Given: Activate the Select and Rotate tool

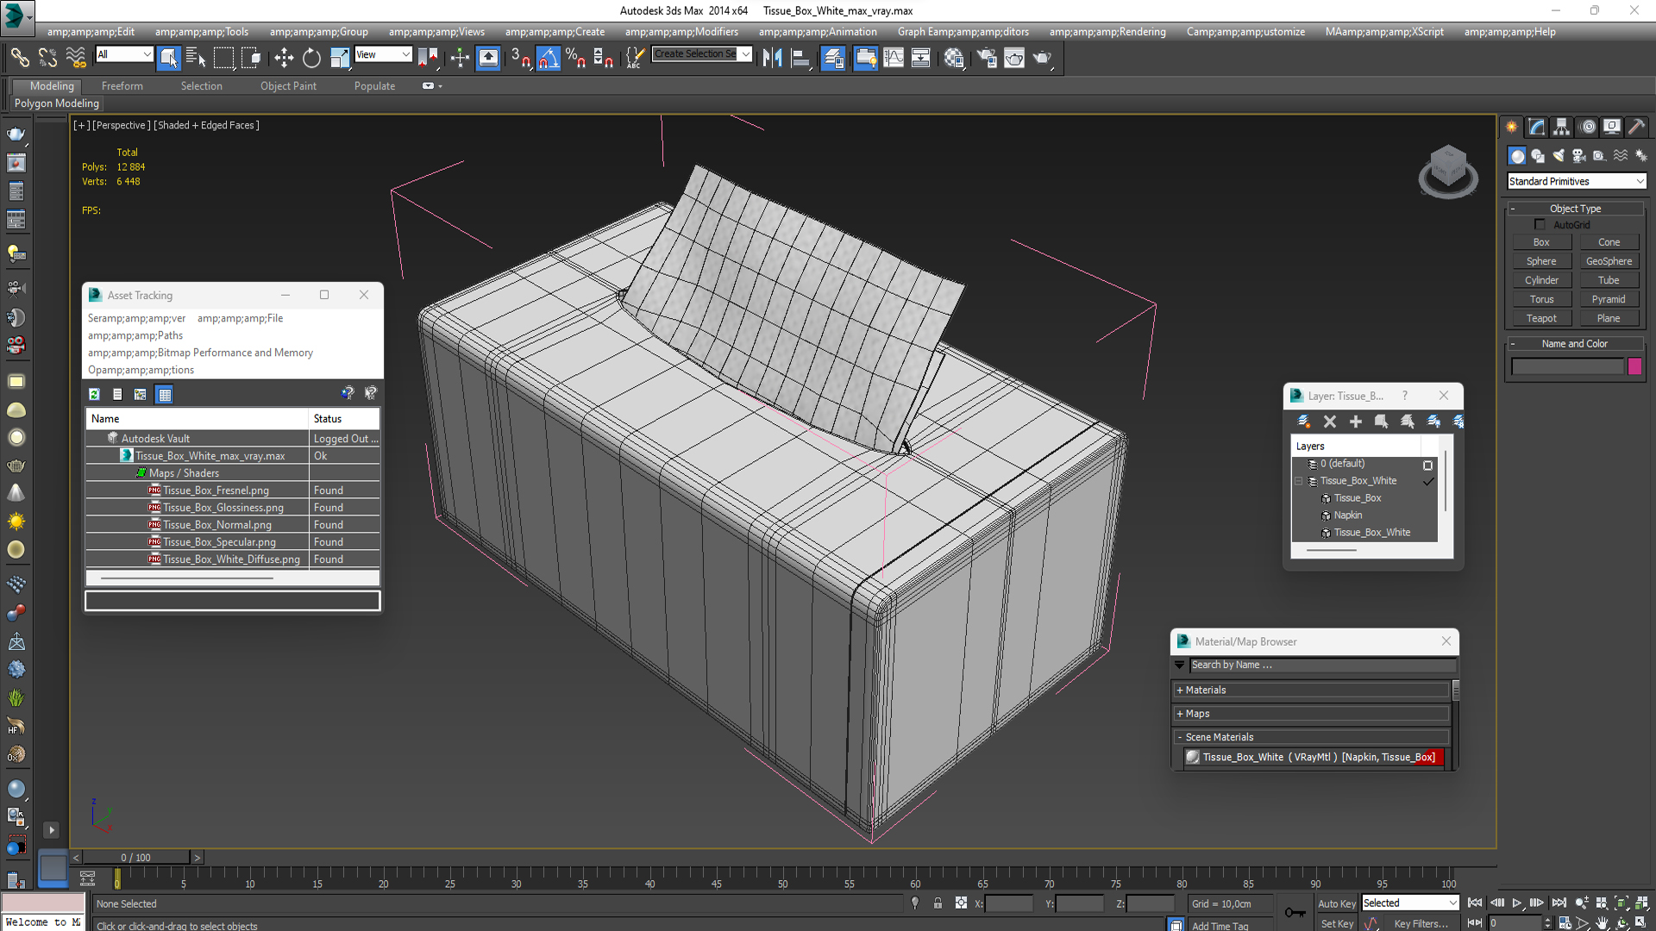Looking at the screenshot, I should click(x=311, y=58).
